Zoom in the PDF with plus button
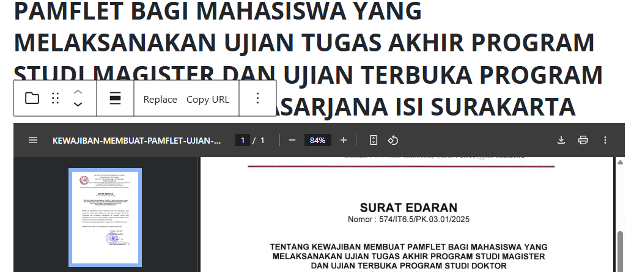634x272 pixels. pos(344,140)
